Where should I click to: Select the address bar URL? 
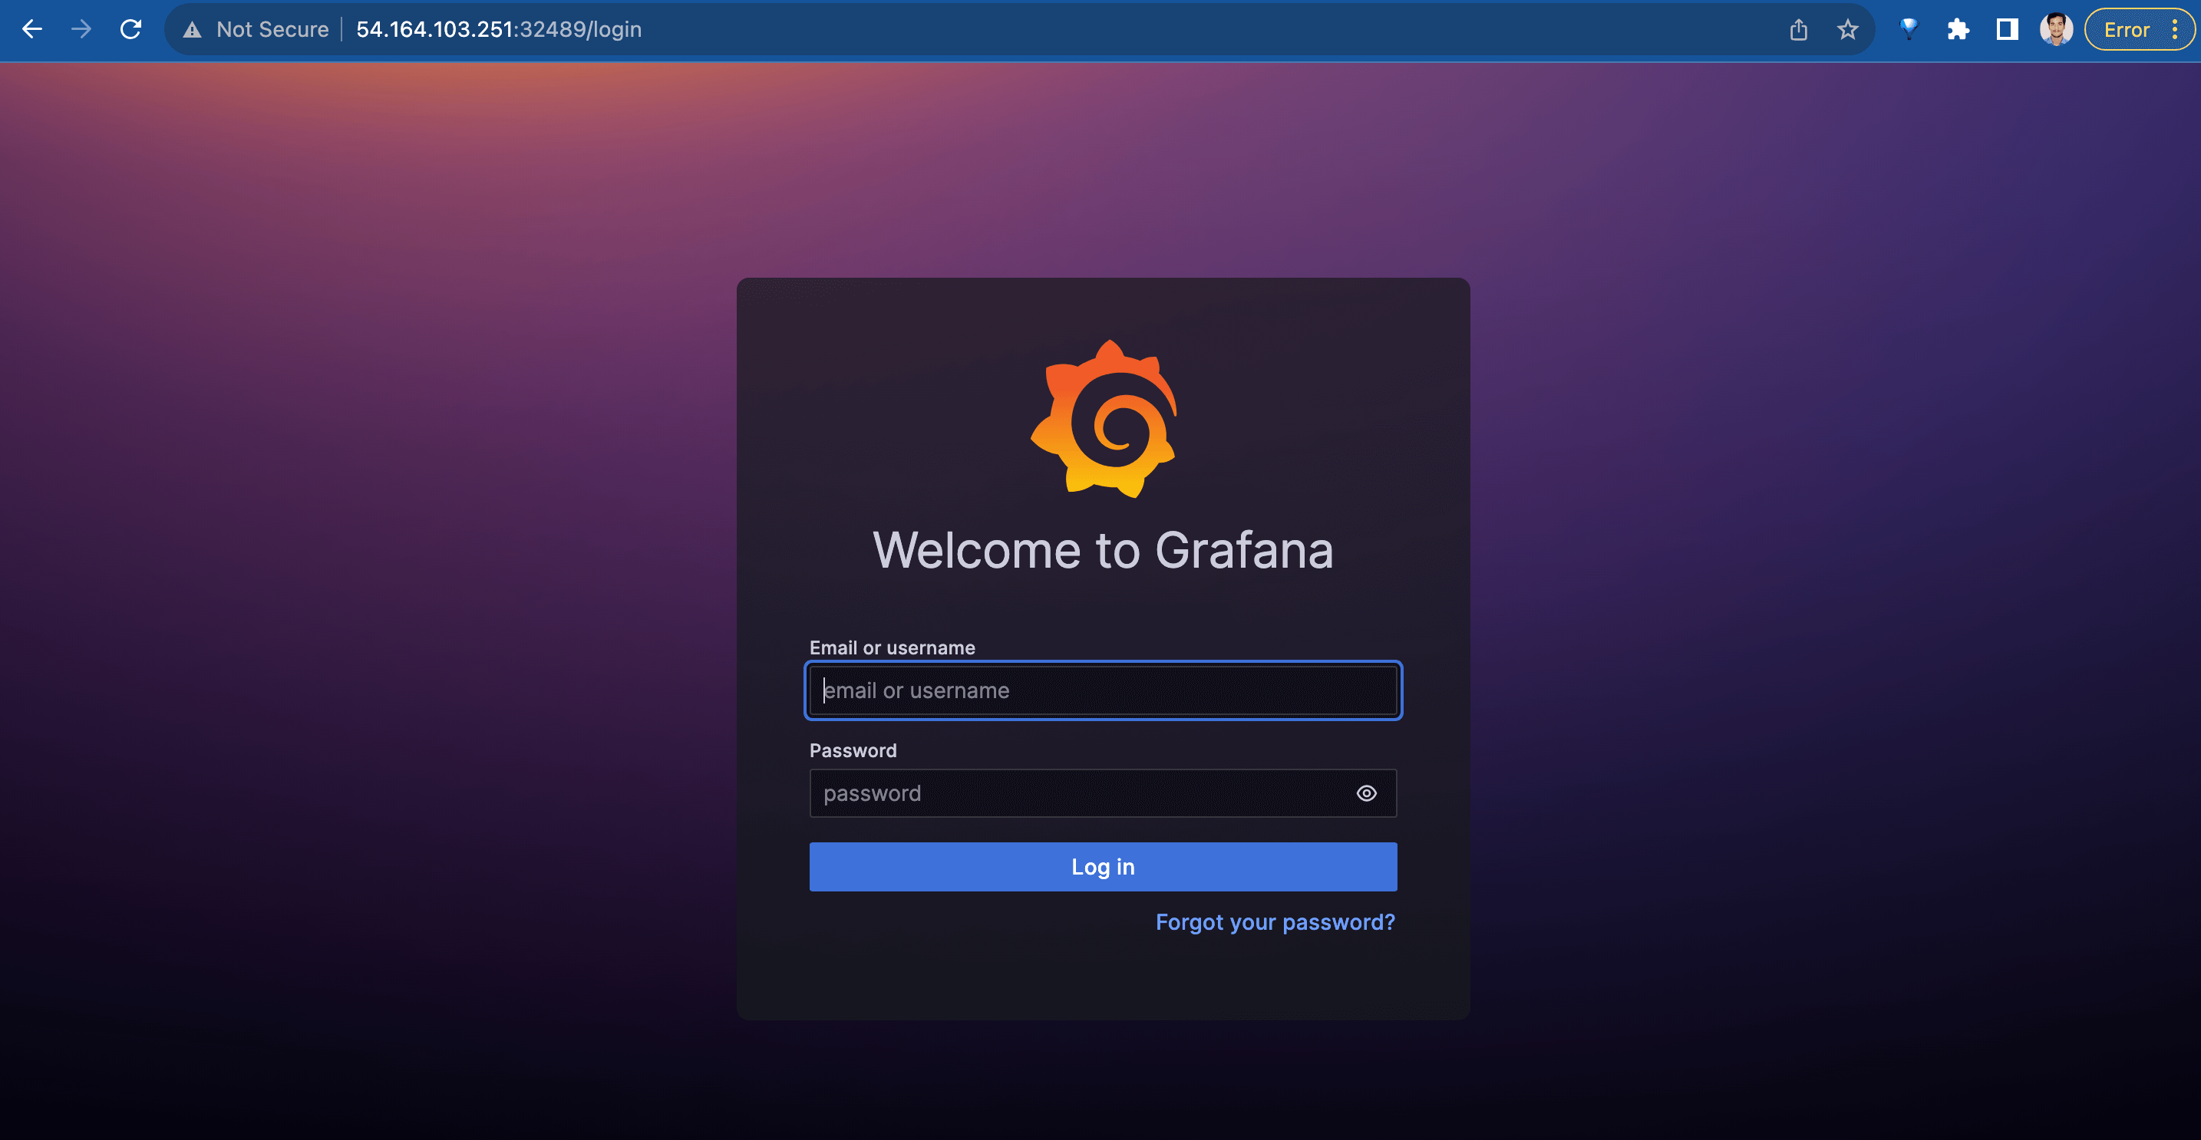(499, 29)
